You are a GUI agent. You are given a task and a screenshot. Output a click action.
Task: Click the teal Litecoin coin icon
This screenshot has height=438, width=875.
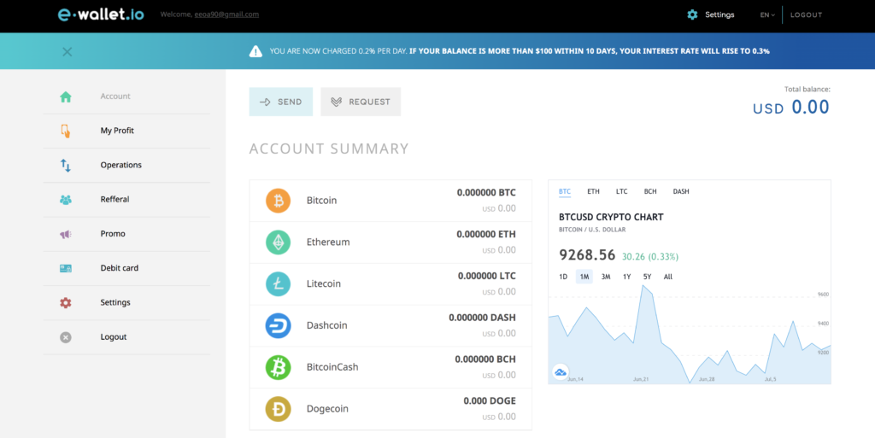tap(278, 283)
